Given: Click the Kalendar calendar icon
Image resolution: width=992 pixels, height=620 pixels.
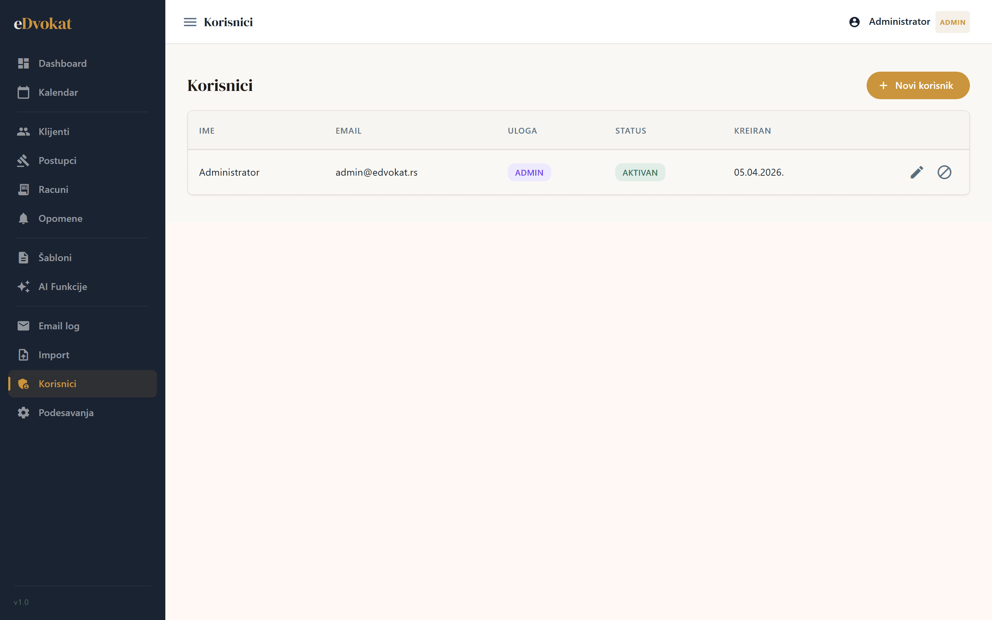Looking at the screenshot, I should click(x=23, y=92).
